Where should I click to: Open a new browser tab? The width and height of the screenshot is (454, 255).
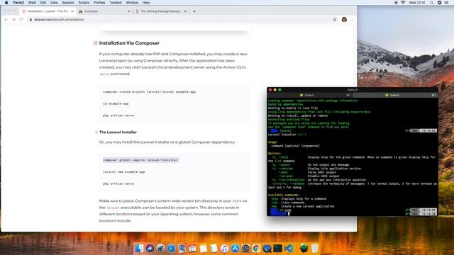194,11
